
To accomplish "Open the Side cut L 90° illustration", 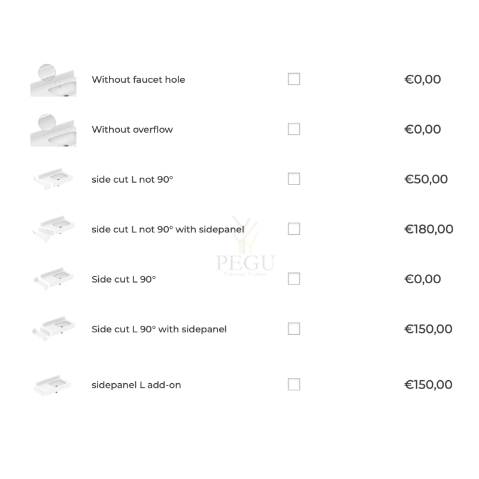I will [x=53, y=278].
